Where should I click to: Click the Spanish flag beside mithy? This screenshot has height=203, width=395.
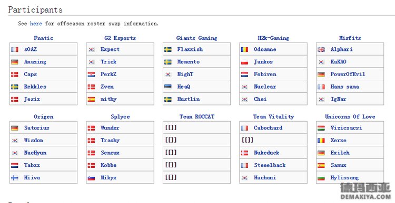point(91,99)
